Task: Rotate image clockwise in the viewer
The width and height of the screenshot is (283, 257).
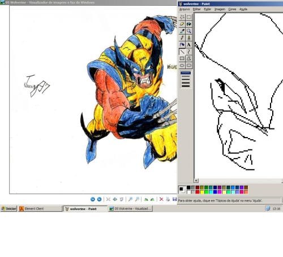Action: pos(146,199)
